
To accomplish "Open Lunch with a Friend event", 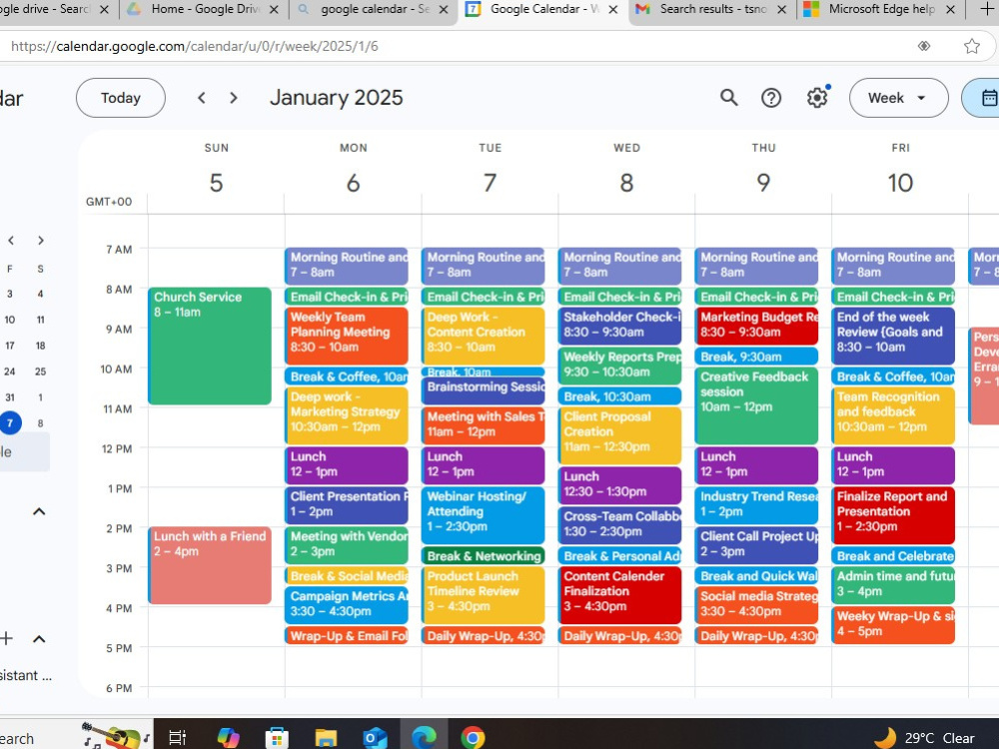I will pos(210,565).
